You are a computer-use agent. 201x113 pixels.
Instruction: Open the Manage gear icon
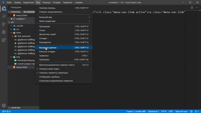[4, 105]
